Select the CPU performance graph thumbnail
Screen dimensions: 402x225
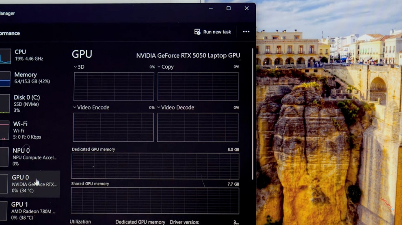tap(5, 56)
